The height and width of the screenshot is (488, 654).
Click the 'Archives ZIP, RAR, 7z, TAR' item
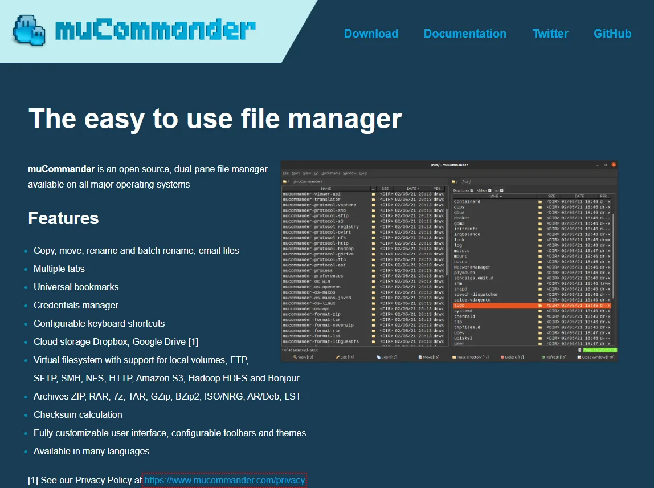click(x=167, y=397)
